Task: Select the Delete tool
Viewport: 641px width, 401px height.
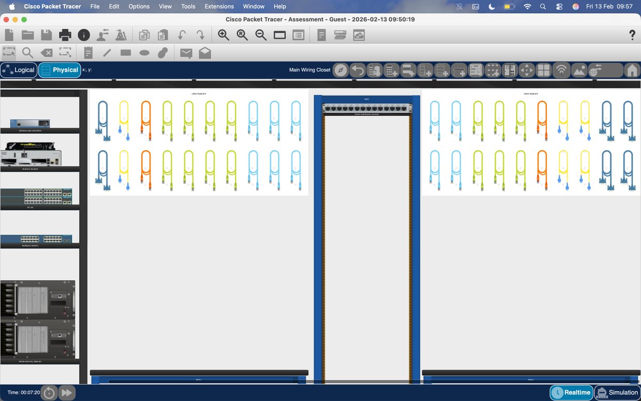Action: pos(46,52)
